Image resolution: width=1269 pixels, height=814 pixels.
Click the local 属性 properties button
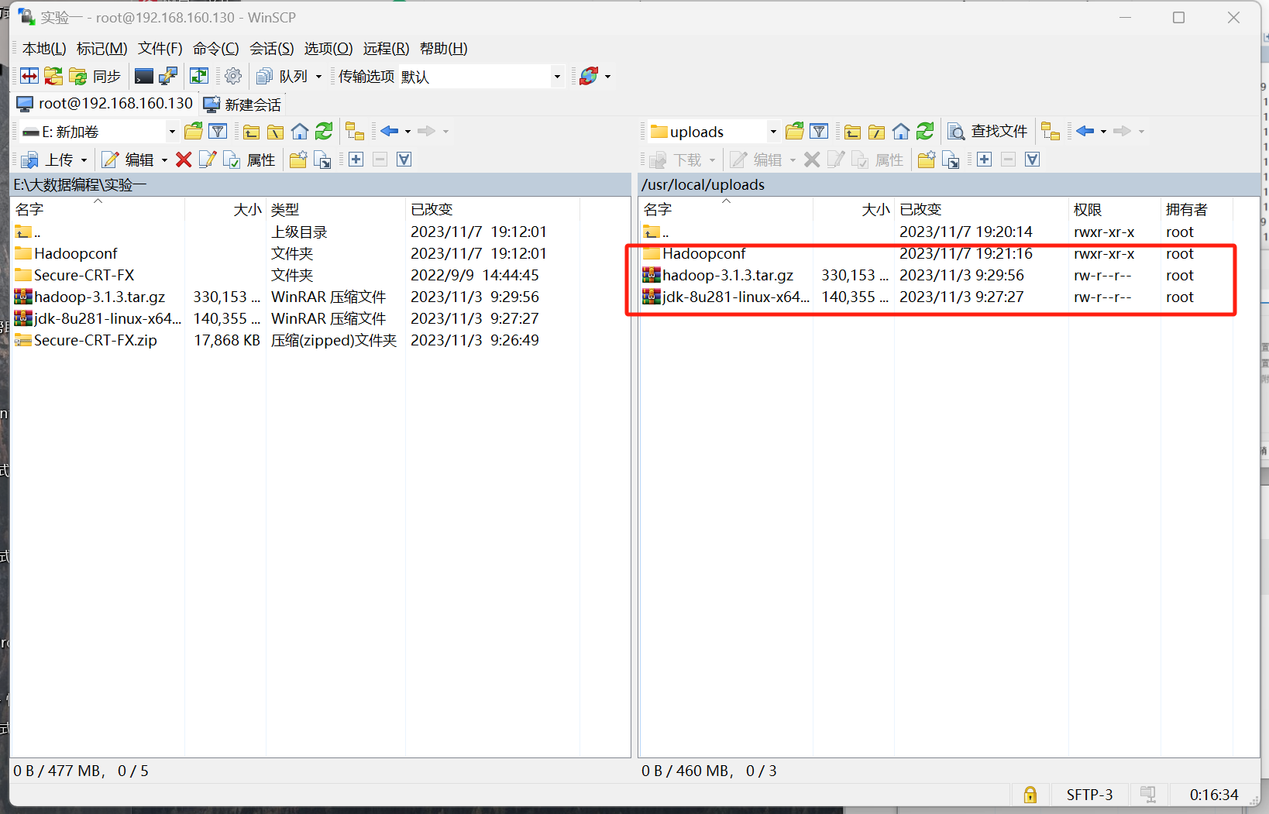point(249,160)
